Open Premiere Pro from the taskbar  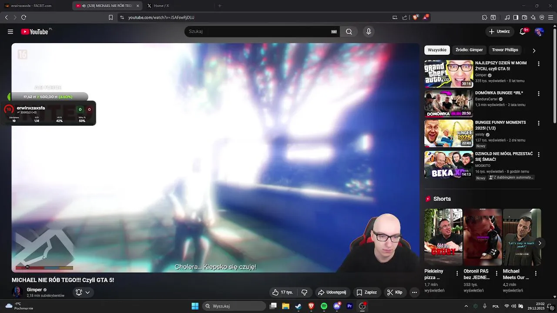[349, 306]
